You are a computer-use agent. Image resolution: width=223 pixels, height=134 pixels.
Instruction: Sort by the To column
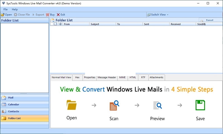129,24
